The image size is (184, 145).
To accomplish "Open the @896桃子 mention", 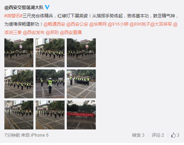I will pos(140,24).
